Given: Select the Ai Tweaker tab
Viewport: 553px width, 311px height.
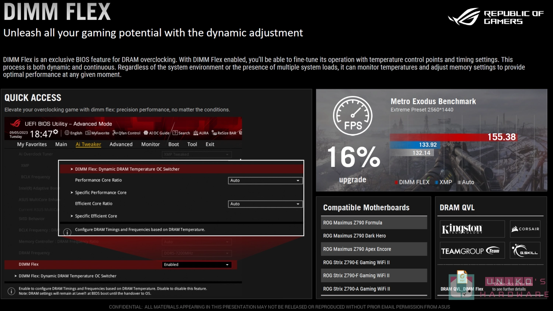Looking at the screenshot, I should [88, 144].
